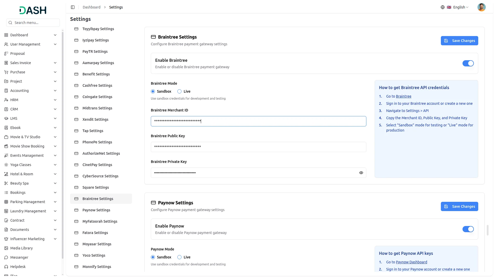This screenshot has height=278, width=495.
Task: Open the user avatar menu
Action: 481,7
